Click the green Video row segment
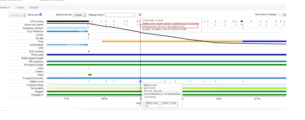 tap(90, 75)
